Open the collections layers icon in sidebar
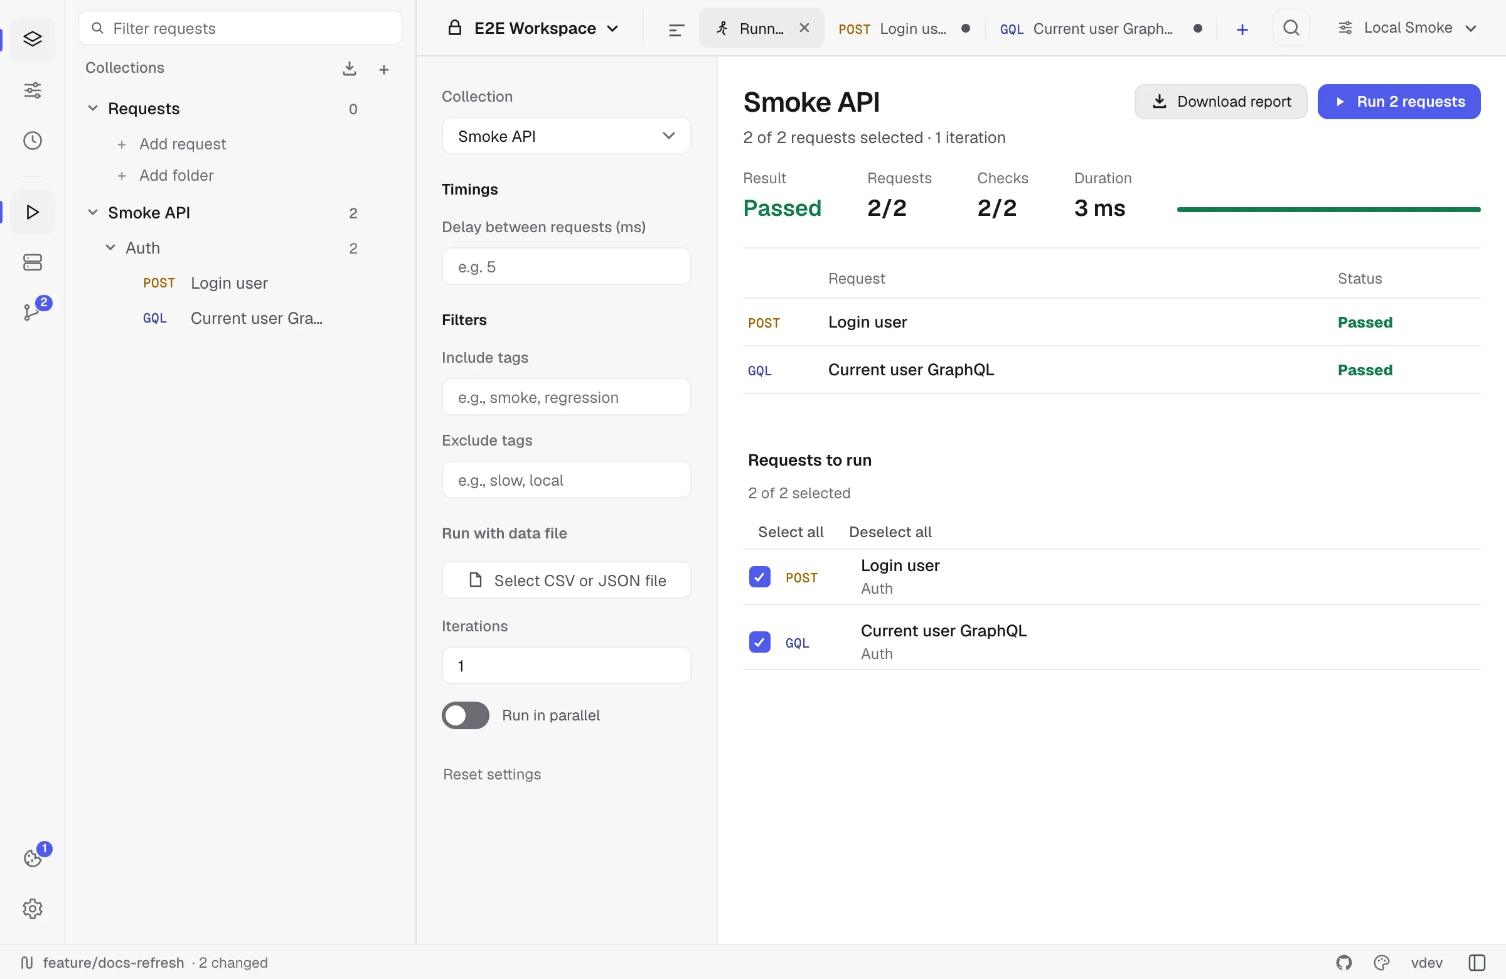This screenshot has height=979, width=1506. point(32,40)
